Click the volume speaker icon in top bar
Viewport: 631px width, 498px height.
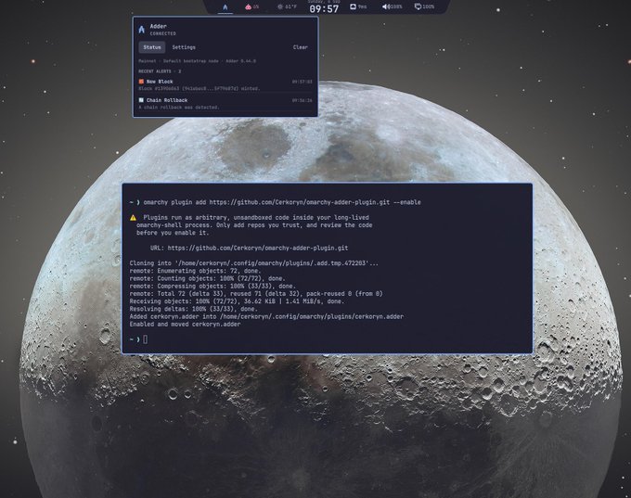(385, 6)
